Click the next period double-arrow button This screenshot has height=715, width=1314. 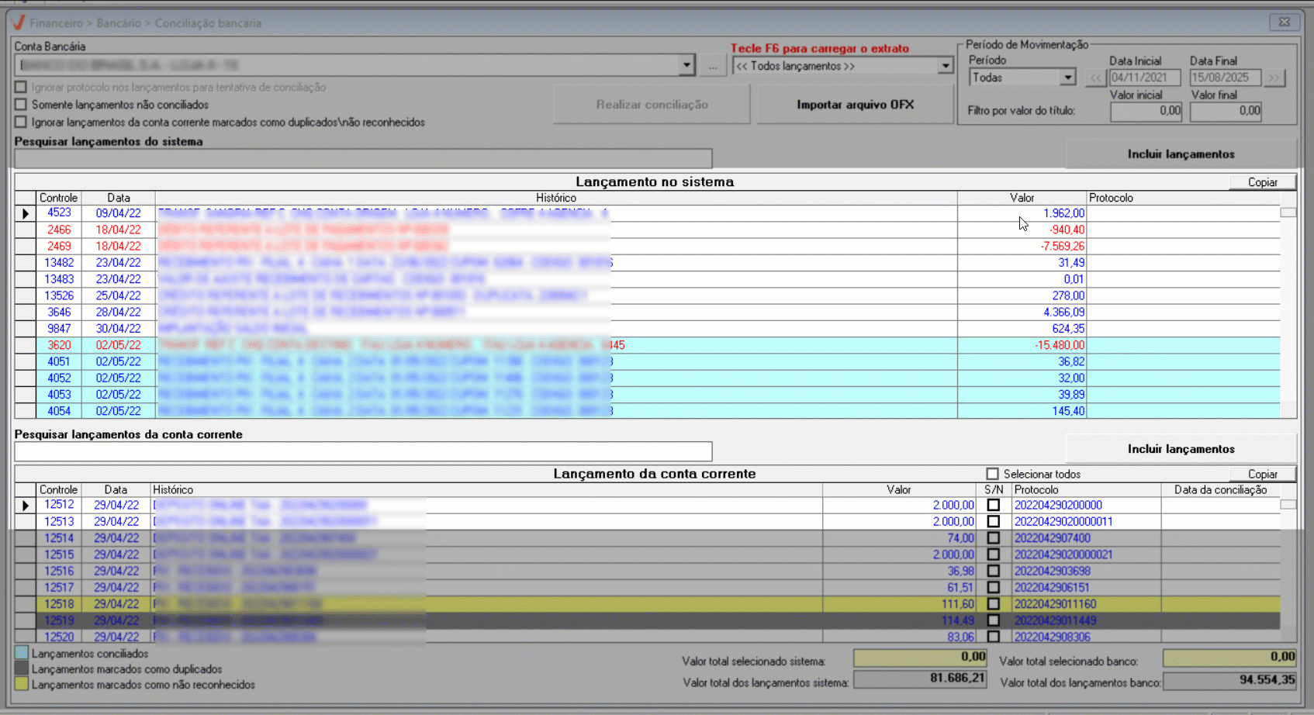click(1274, 78)
